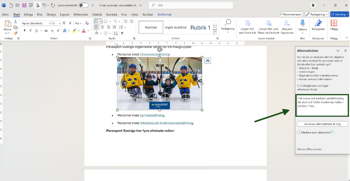The image size is (350, 181).
Task: Switch to the Granska tab
Action: tap(112, 14)
